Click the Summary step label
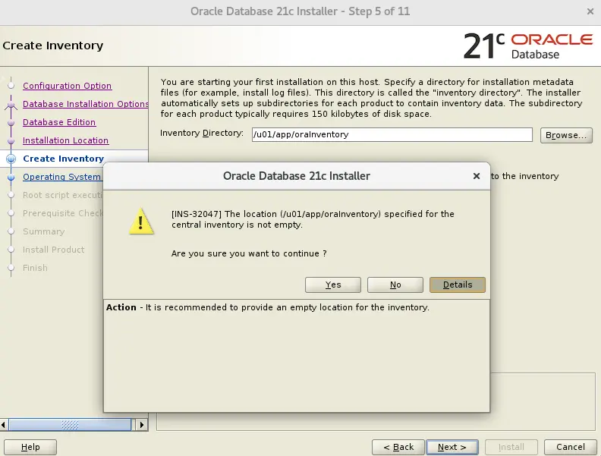Viewport: 601px width, 456px height. (x=44, y=231)
